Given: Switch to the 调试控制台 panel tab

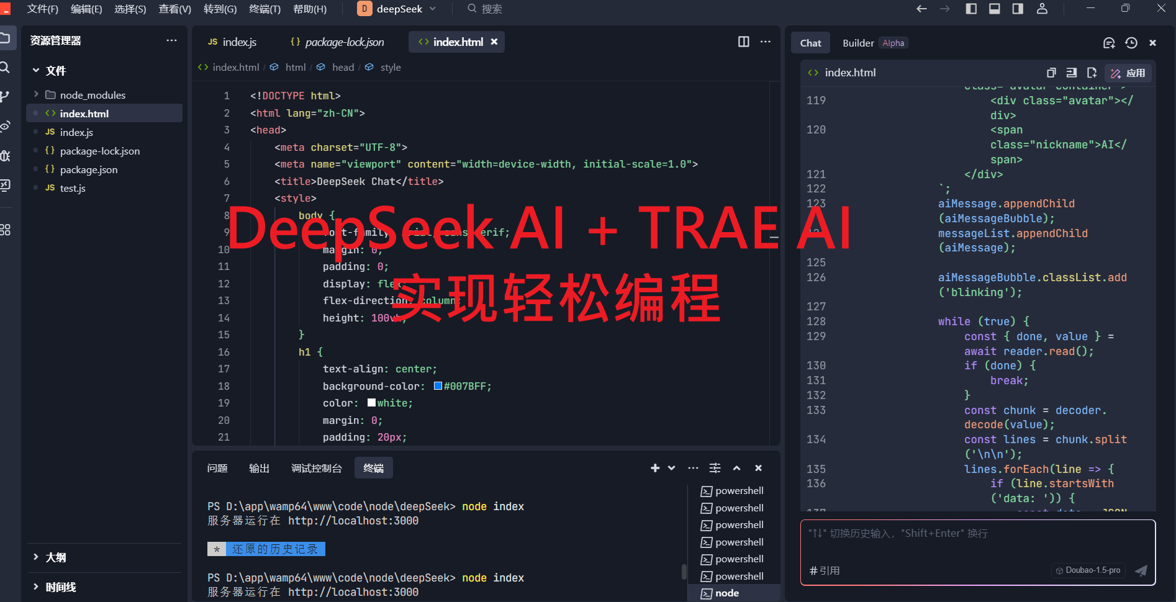Looking at the screenshot, I should (317, 468).
